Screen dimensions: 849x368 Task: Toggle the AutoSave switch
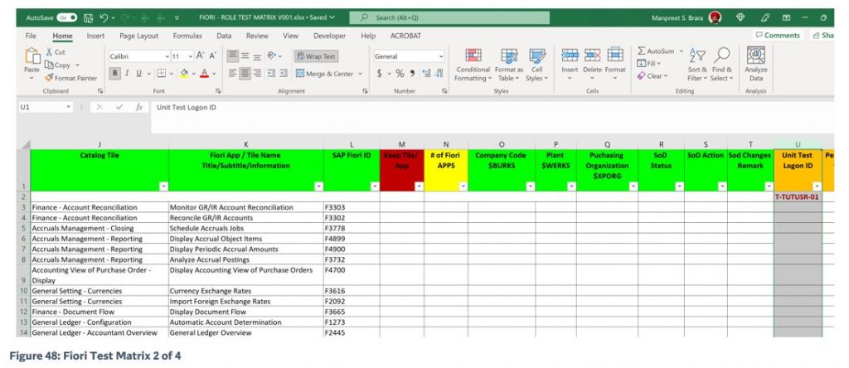tap(66, 17)
